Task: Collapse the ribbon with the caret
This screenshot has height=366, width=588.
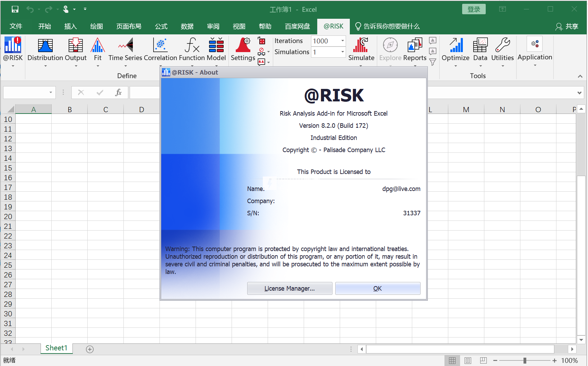Action: [580, 76]
